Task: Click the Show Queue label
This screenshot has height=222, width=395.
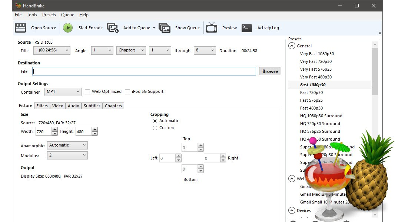Action: click(187, 28)
